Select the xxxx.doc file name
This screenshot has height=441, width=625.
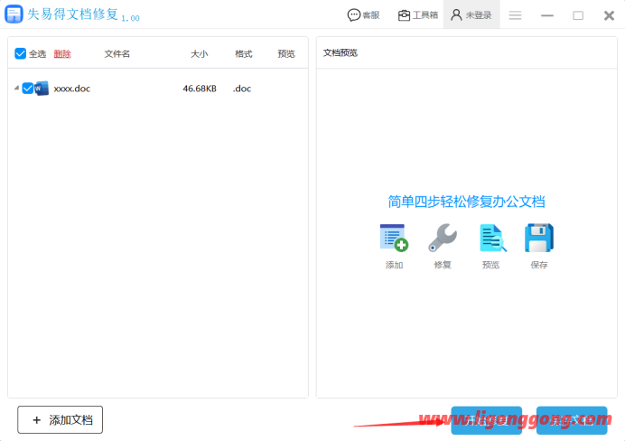tap(72, 89)
